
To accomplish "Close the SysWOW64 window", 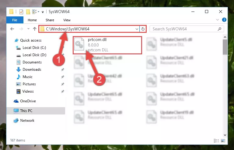I will point(220,12).
